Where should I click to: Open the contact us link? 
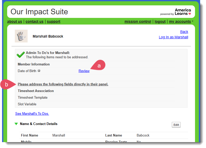point(35,21)
